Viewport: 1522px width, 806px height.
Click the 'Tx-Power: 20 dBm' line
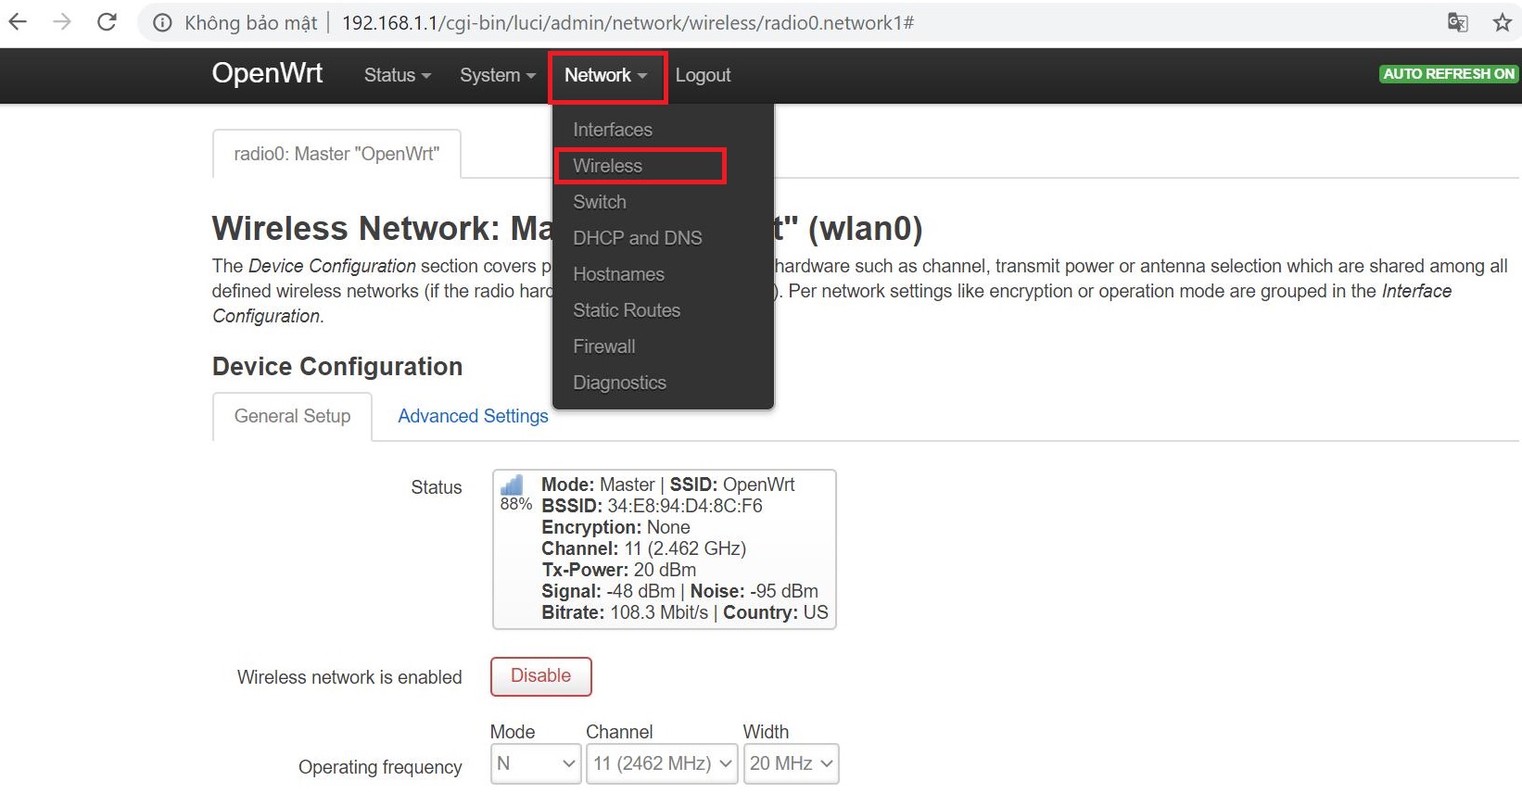618,570
